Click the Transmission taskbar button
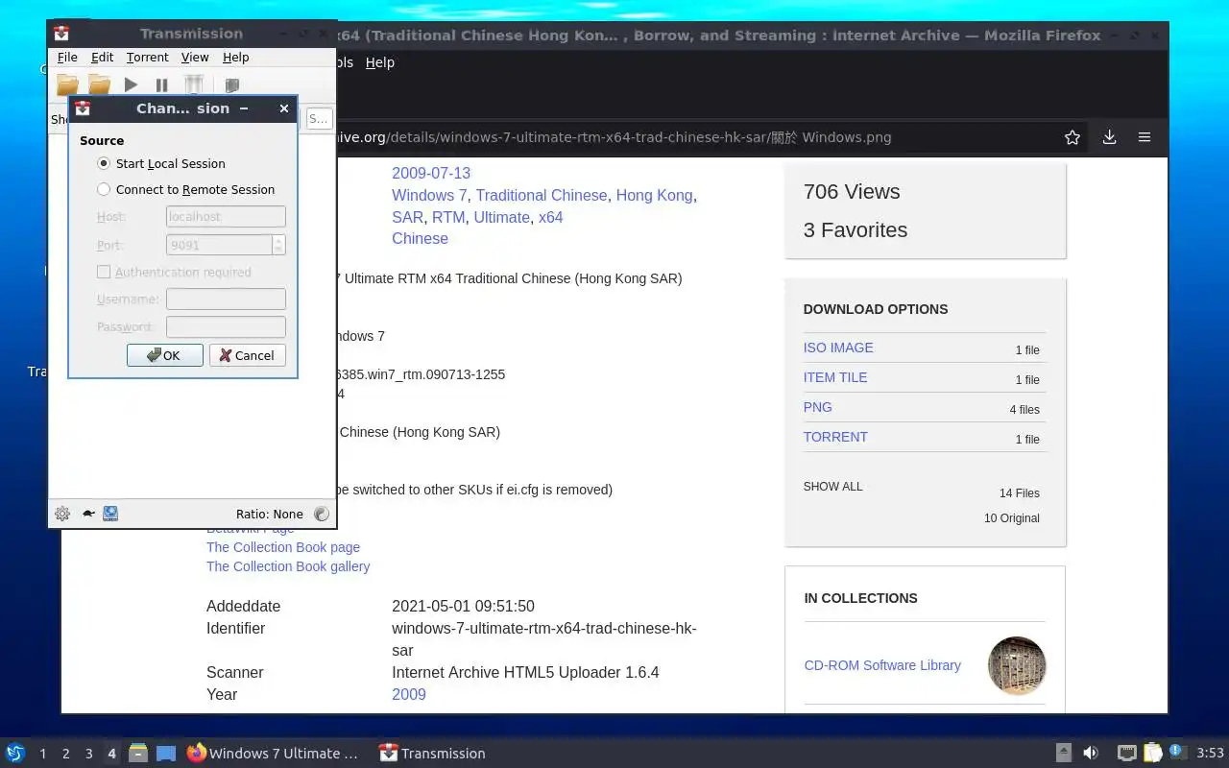Image resolution: width=1229 pixels, height=768 pixels. (x=432, y=753)
